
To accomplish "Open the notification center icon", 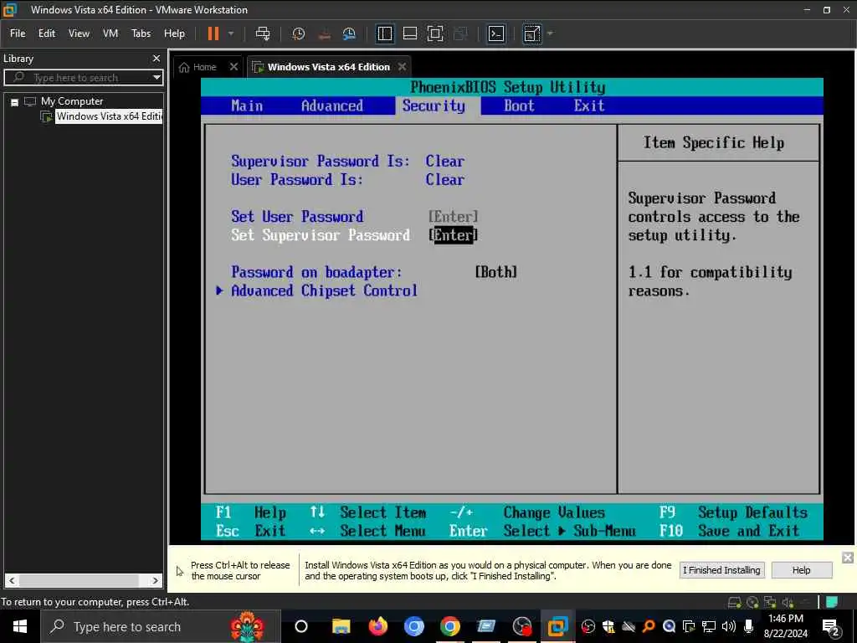I will [x=831, y=627].
